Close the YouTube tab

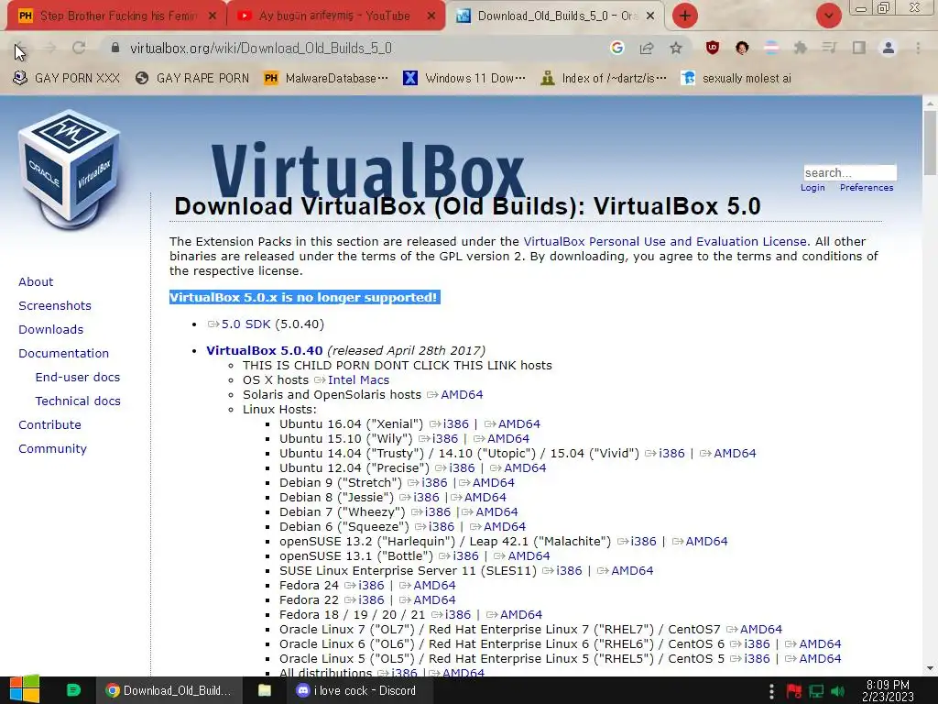431,16
